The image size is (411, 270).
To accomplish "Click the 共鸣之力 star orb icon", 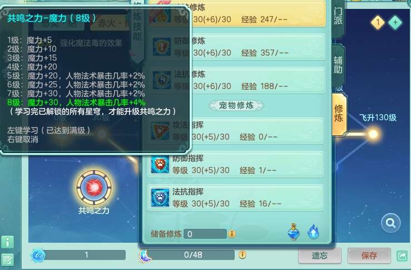I will (94, 188).
